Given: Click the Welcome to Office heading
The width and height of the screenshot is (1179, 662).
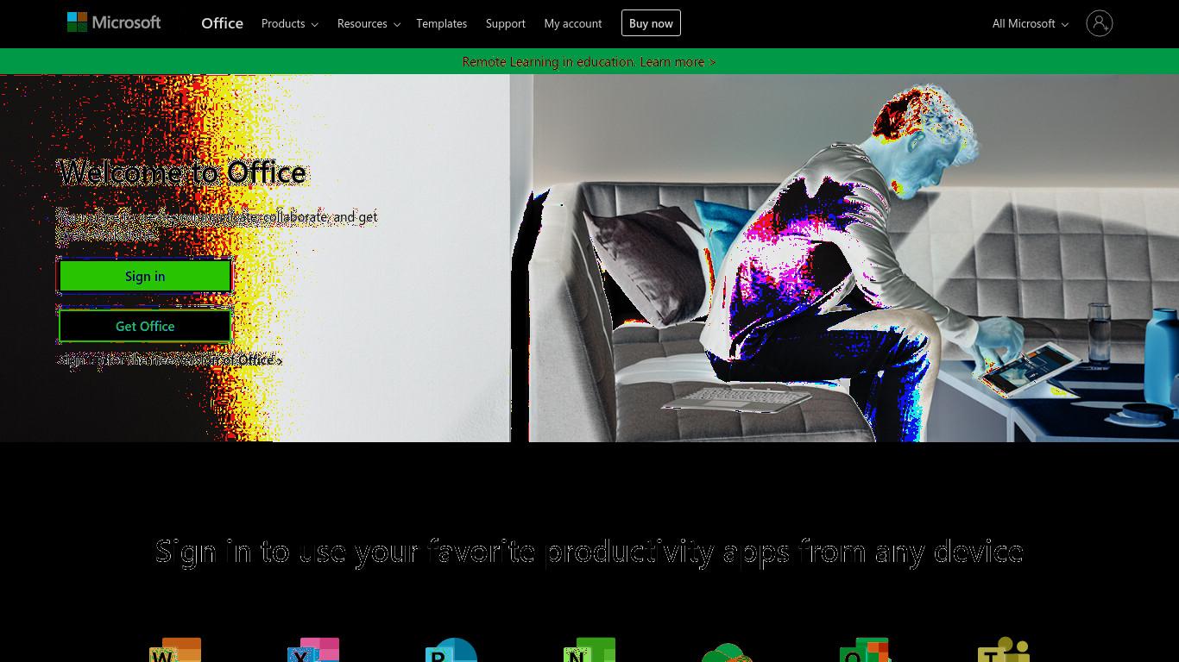Looking at the screenshot, I should click(x=182, y=172).
